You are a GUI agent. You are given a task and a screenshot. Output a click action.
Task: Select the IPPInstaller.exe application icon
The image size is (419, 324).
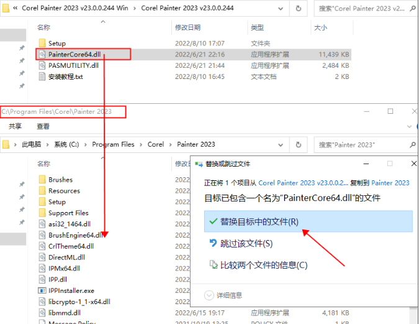[x=42, y=290]
